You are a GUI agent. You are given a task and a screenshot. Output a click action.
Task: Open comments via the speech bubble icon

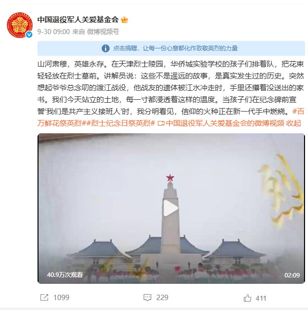(x=147, y=297)
